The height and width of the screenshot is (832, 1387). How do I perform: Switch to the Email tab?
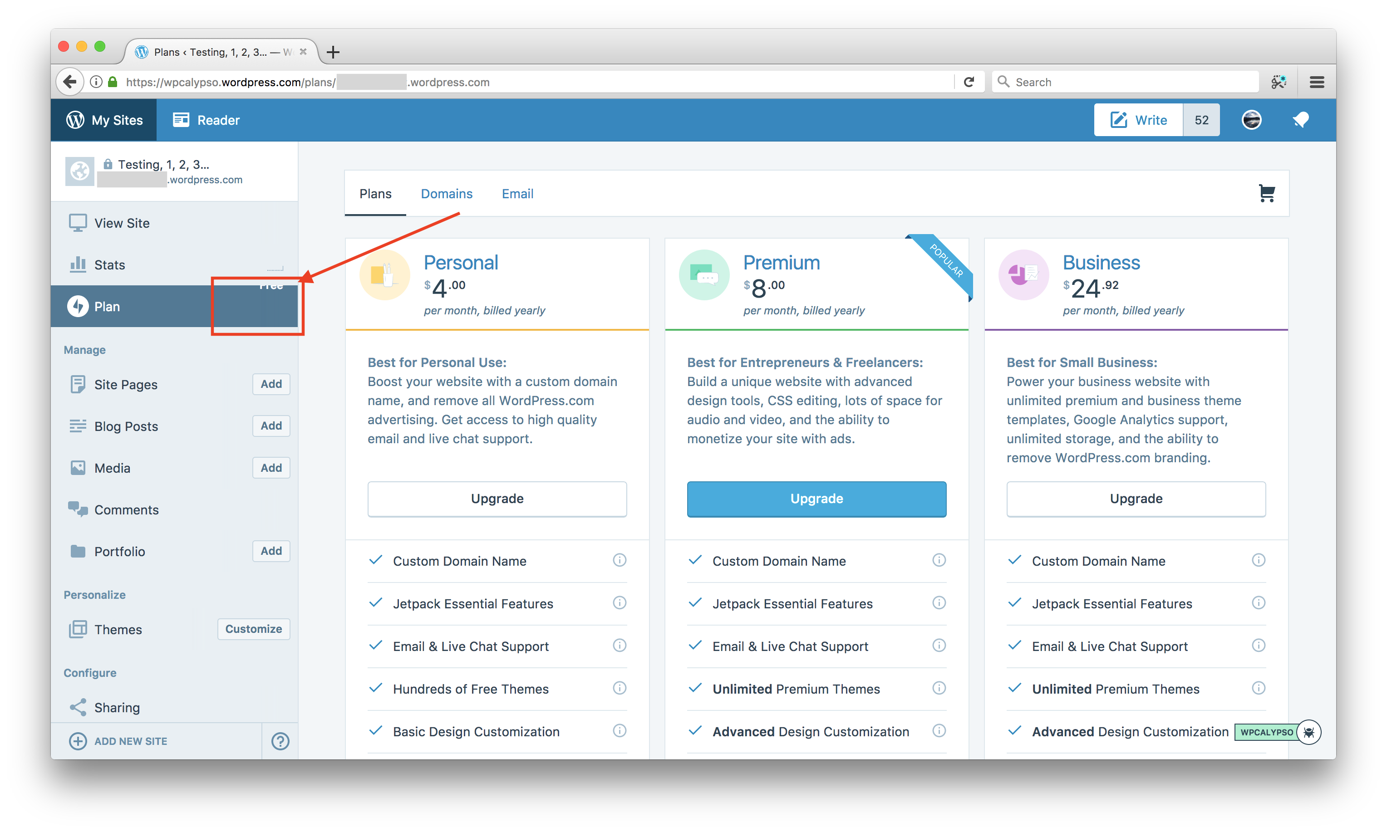(x=517, y=194)
